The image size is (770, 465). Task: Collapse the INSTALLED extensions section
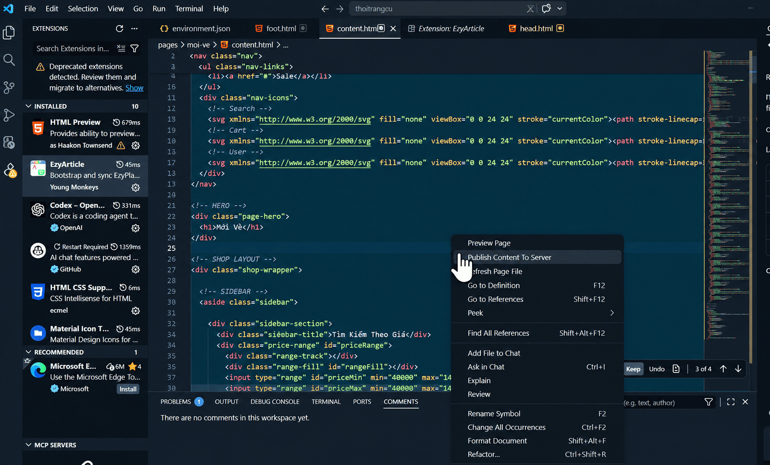85,106
